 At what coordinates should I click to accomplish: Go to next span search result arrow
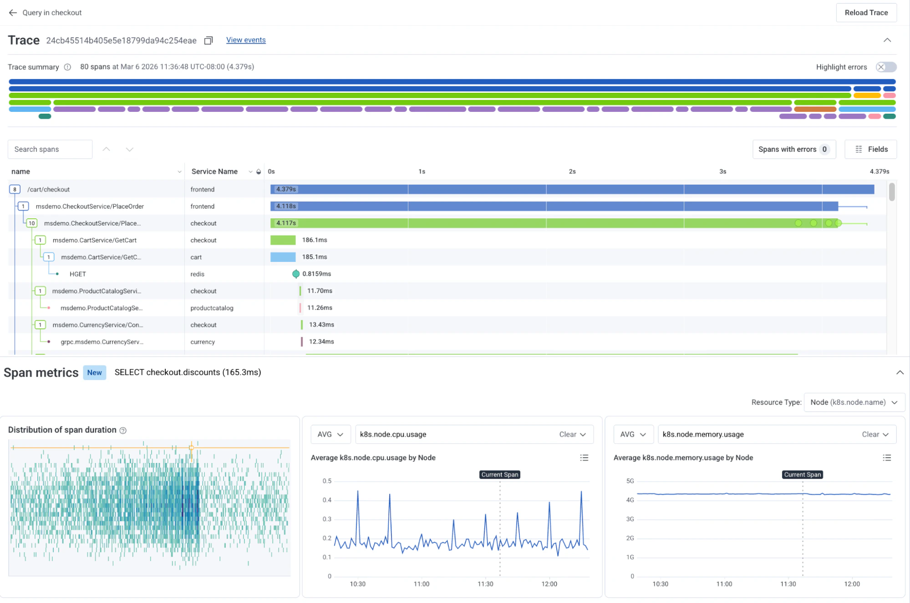130,149
